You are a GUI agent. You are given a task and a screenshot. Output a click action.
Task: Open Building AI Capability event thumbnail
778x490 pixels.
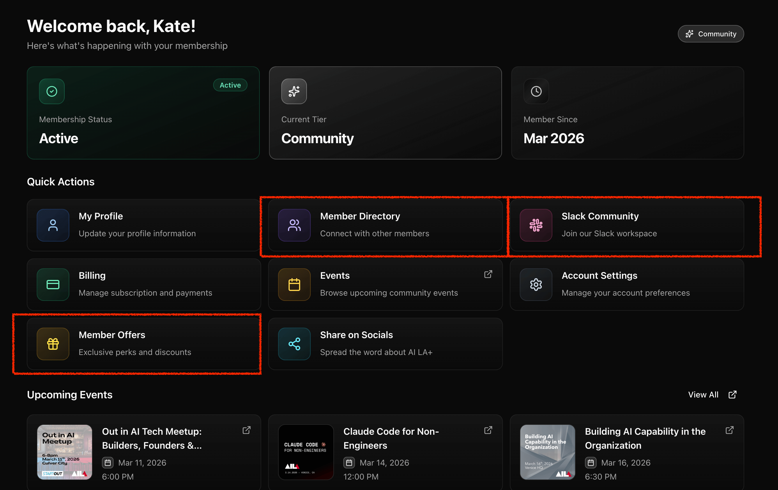[x=547, y=452]
